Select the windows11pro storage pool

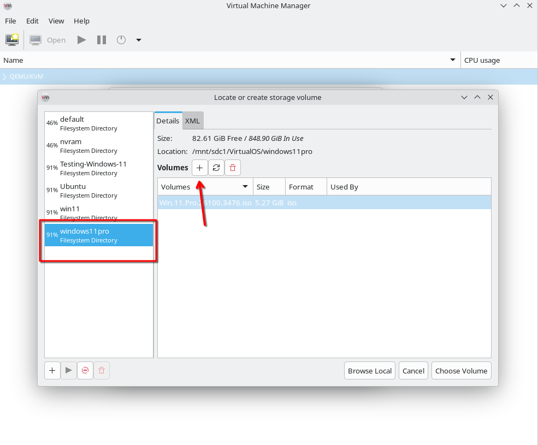pos(99,235)
